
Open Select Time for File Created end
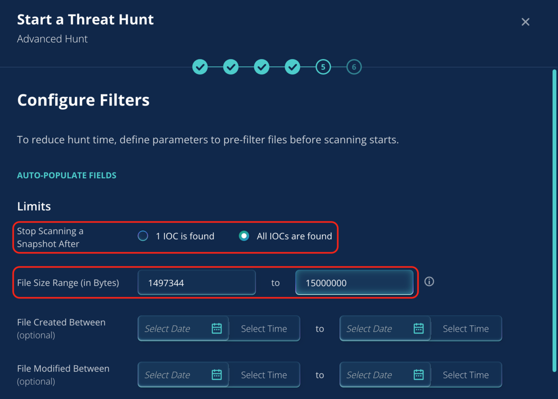point(465,328)
